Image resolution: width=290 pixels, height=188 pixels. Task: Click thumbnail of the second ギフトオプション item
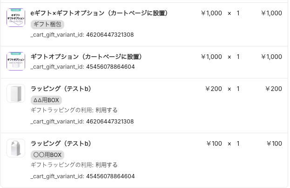click(16, 61)
